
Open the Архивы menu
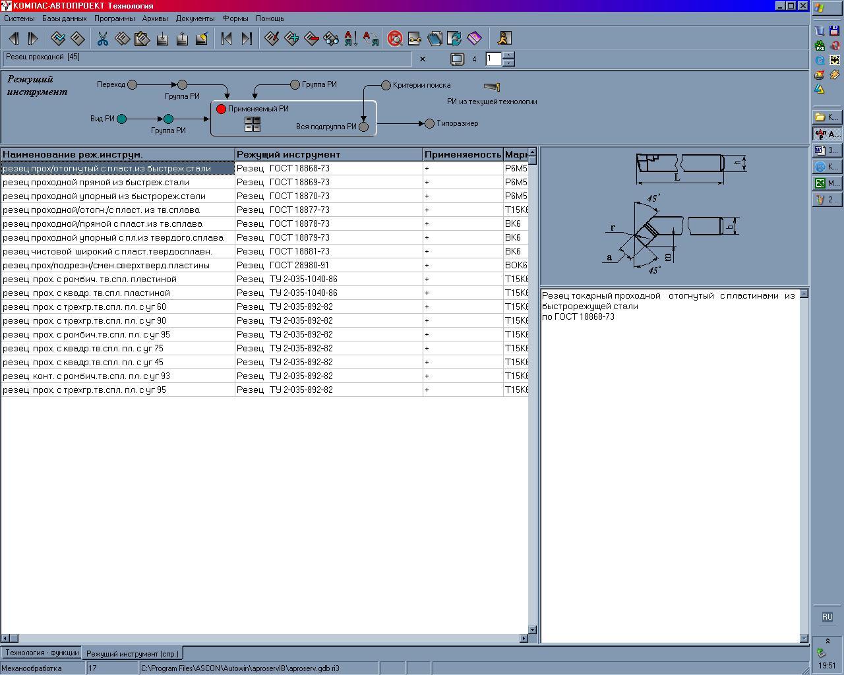[155, 18]
